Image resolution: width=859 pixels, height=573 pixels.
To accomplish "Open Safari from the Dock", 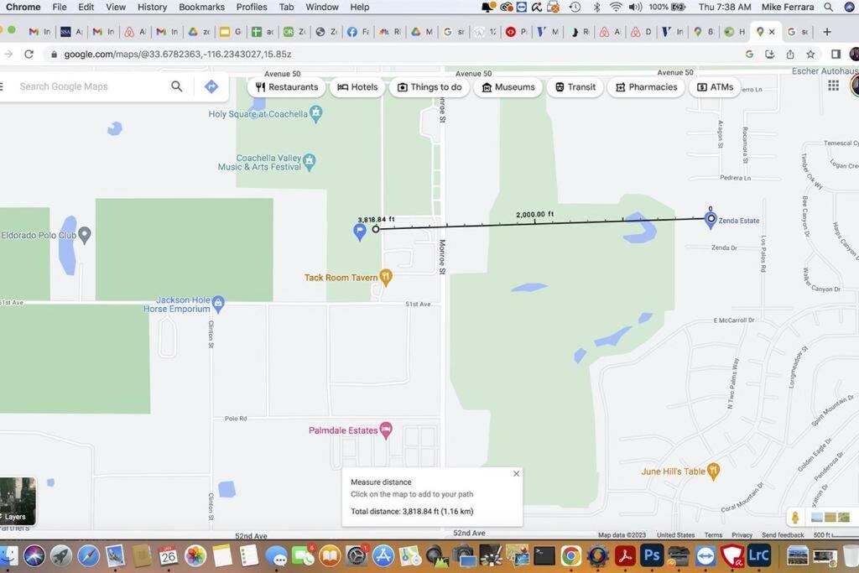I will 88,556.
